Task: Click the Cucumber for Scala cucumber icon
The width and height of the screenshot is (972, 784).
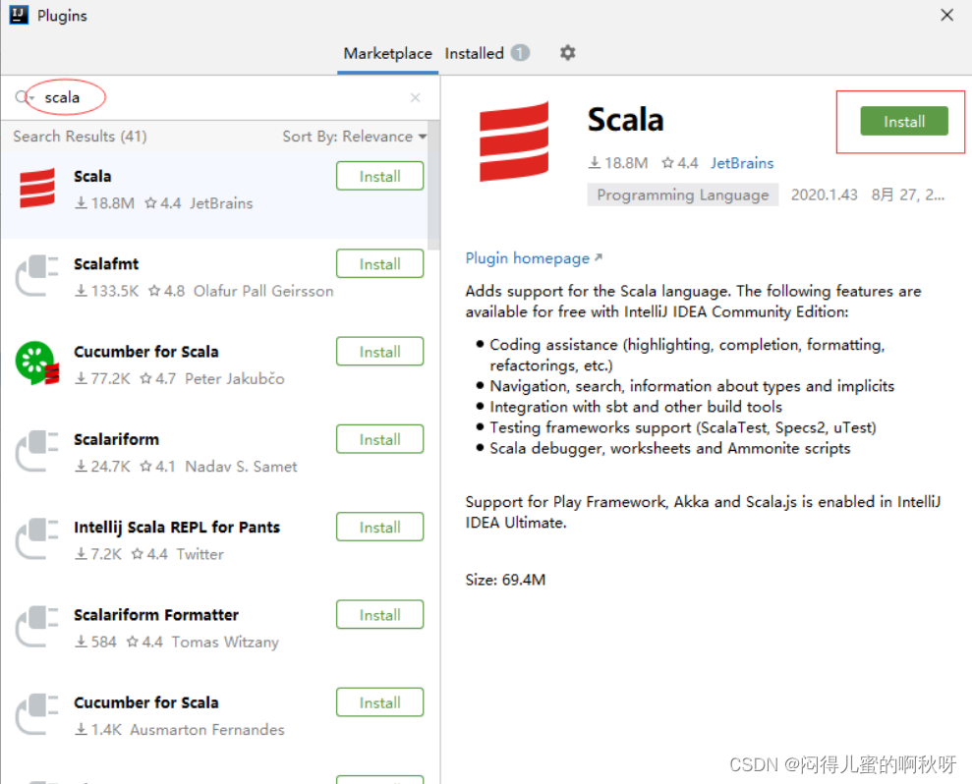Action: click(37, 364)
